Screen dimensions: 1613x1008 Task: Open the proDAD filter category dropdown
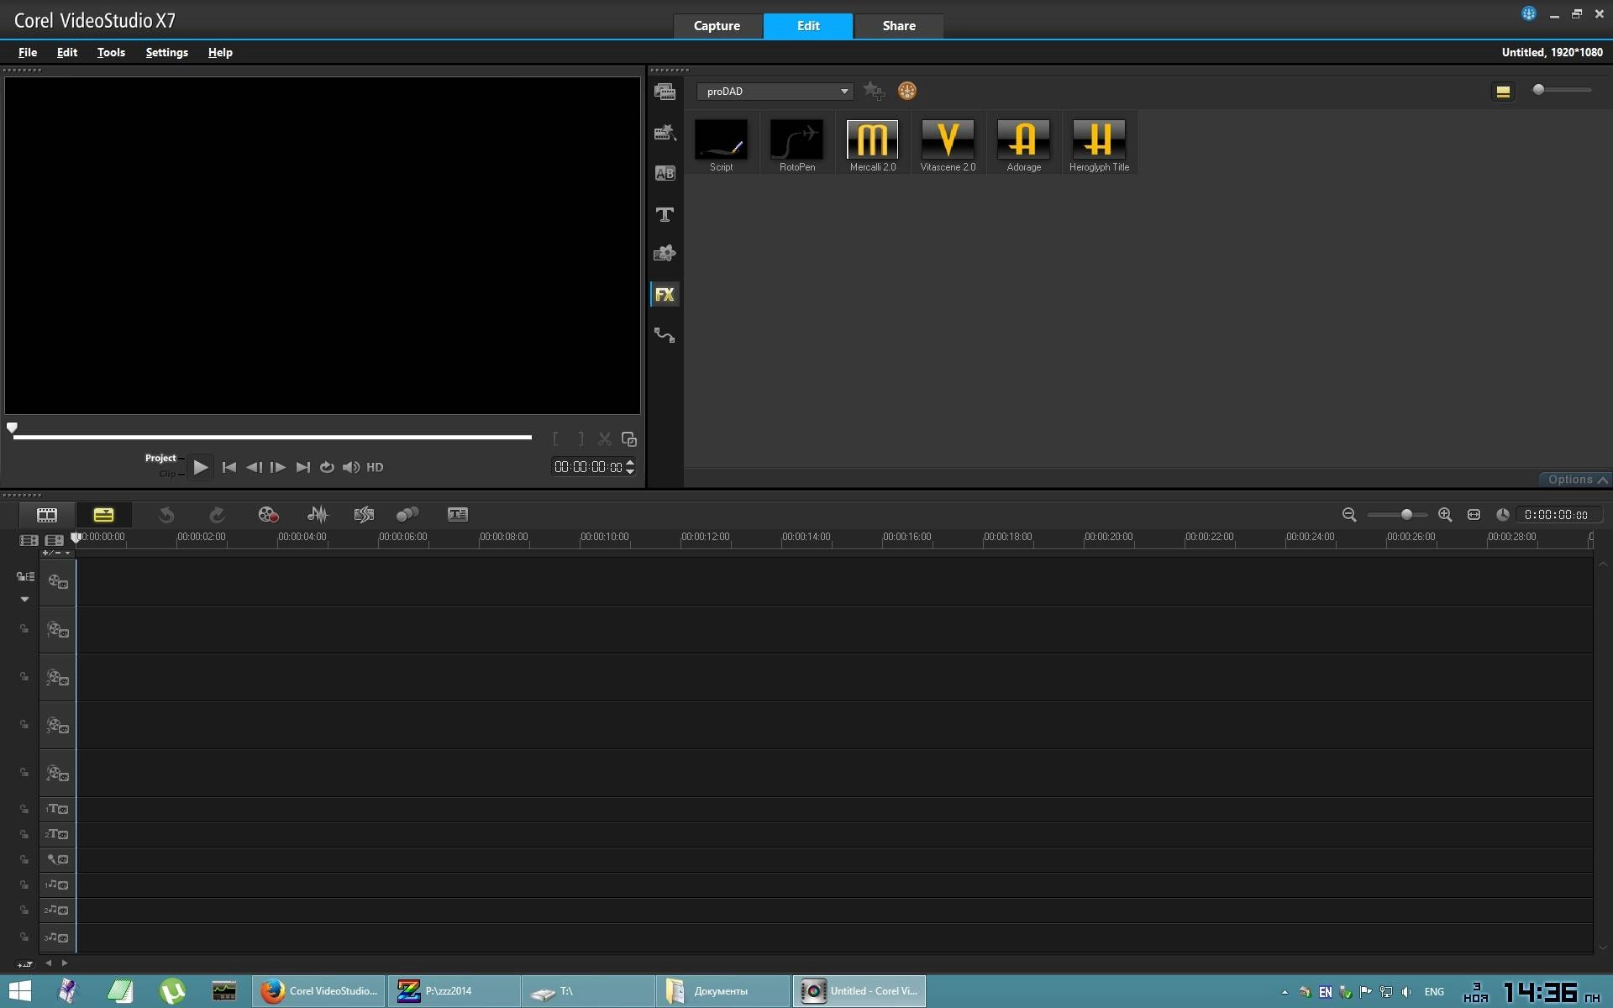[775, 91]
